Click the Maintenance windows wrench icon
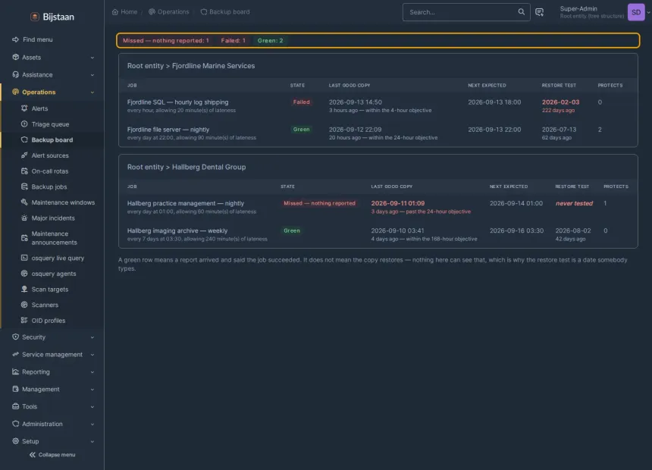This screenshot has height=470, width=652. point(24,202)
